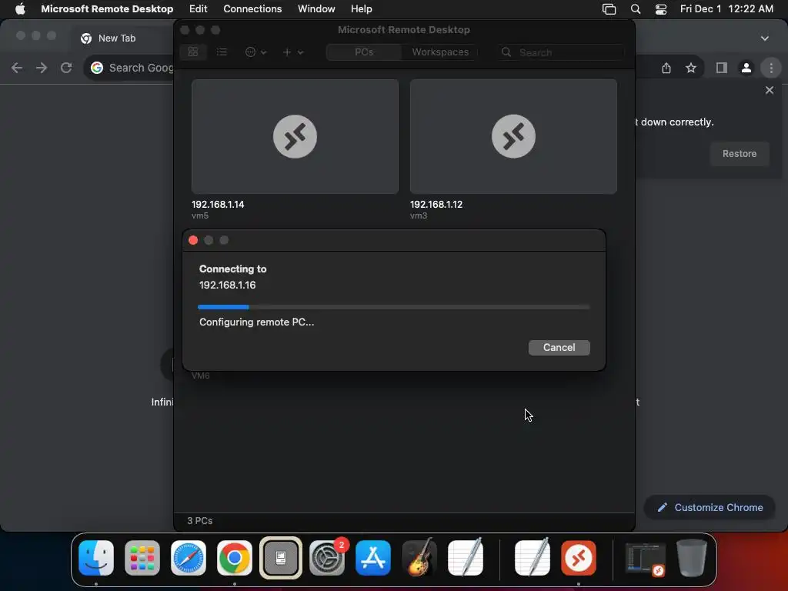Open Microsoft Remote Desktop from the Dock
Viewport: 788px width, 591px height.
[579, 558]
